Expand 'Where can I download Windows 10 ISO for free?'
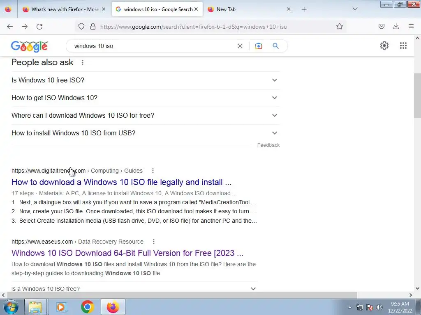This screenshot has height=315, width=421. pyautogui.click(x=146, y=115)
